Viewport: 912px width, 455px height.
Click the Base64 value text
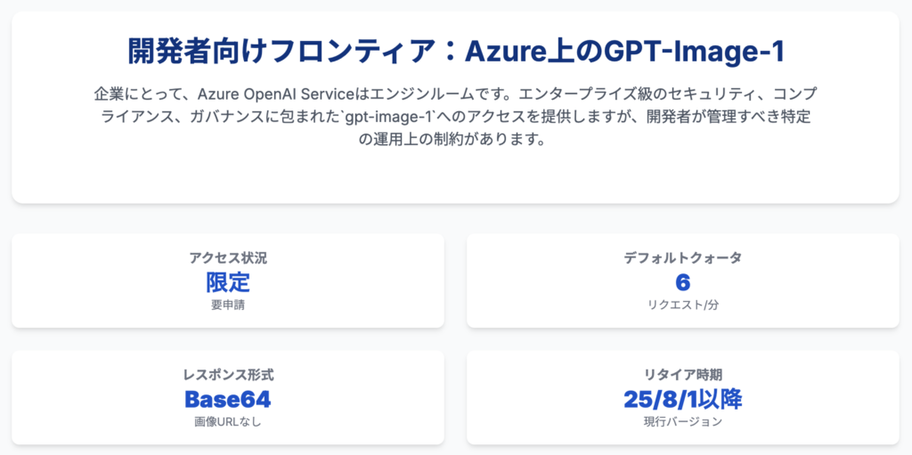click(228, 399)
